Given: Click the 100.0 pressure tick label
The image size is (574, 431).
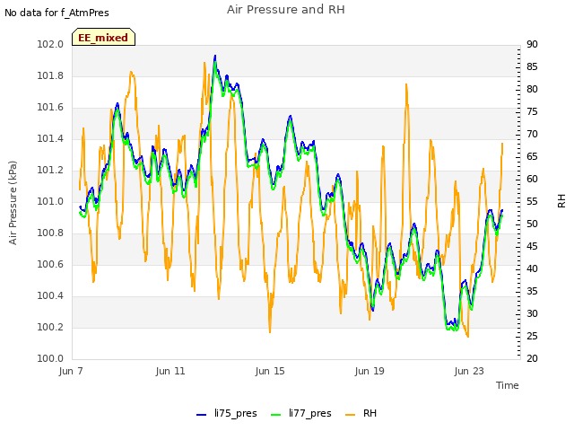Looking at the screenshot, I should 50,358.
